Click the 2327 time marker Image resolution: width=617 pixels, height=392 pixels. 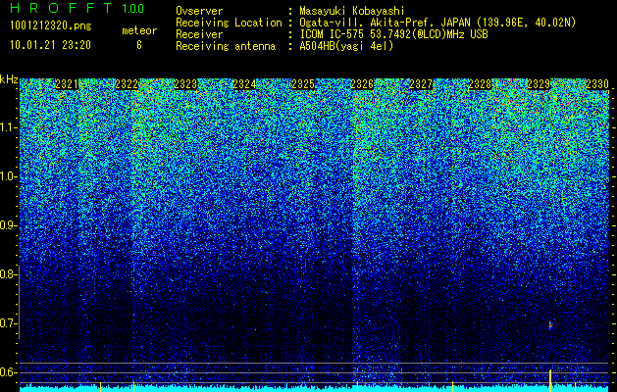point(421,84)
